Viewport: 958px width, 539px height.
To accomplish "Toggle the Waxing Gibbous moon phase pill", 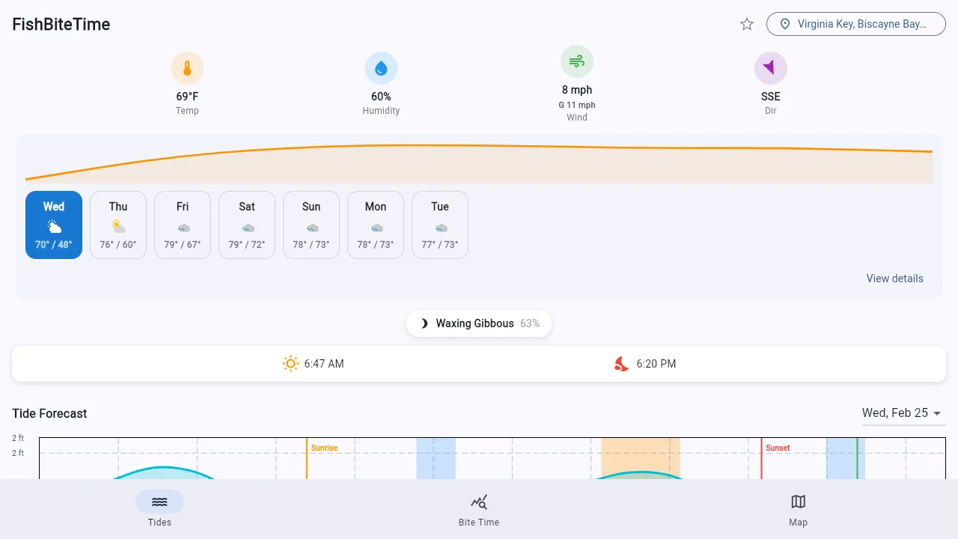I will [478, 323].
